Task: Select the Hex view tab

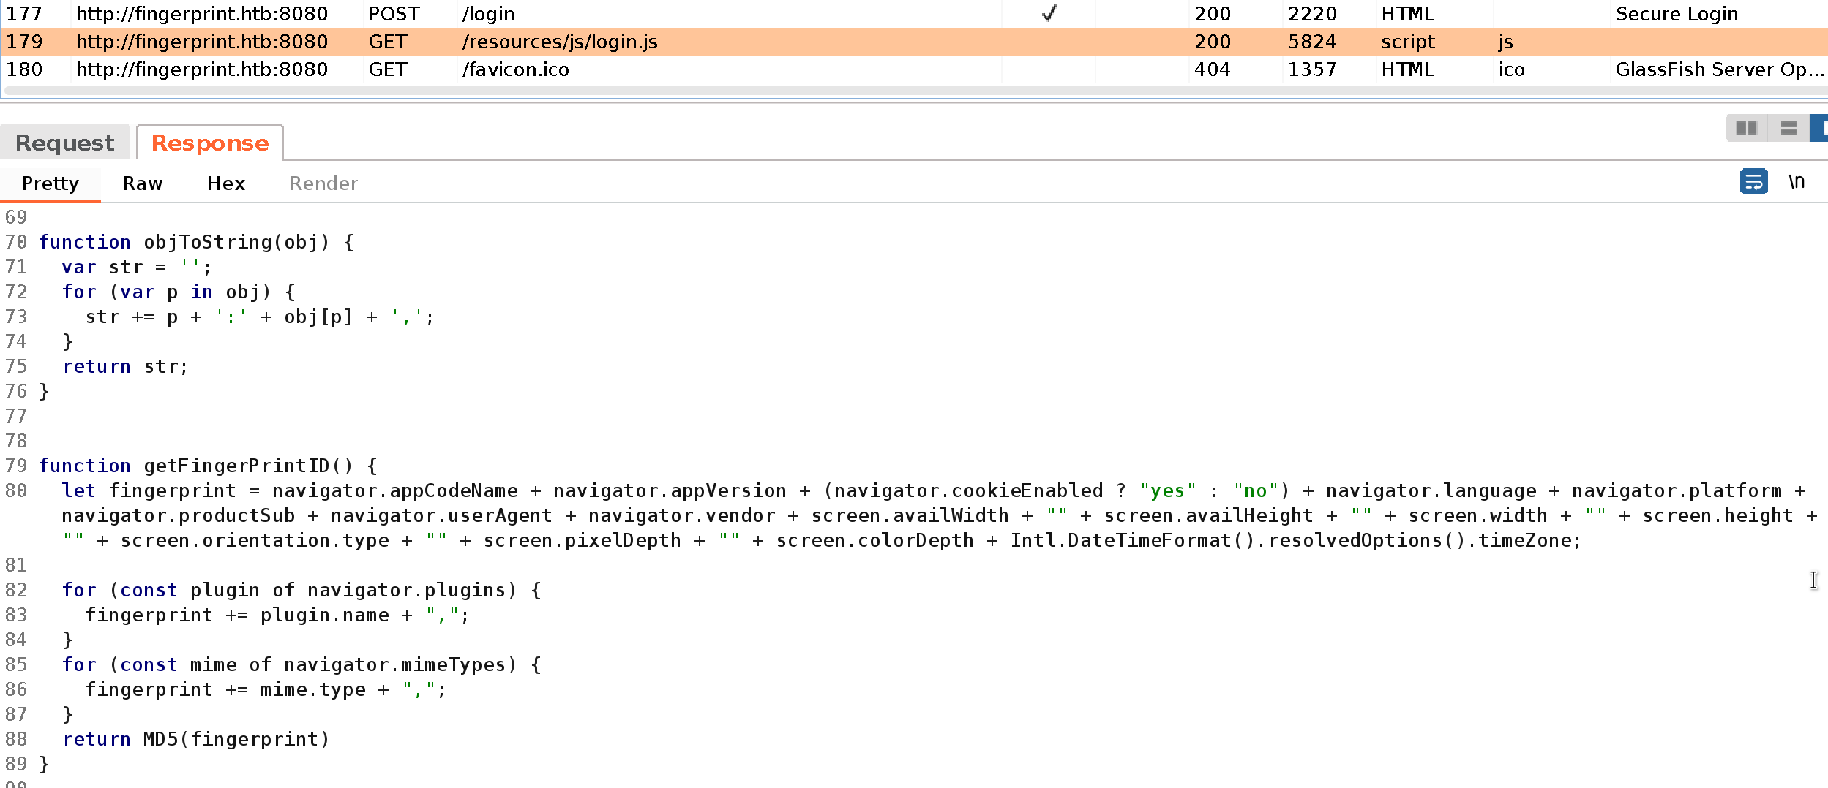Action: coord(226,183)
